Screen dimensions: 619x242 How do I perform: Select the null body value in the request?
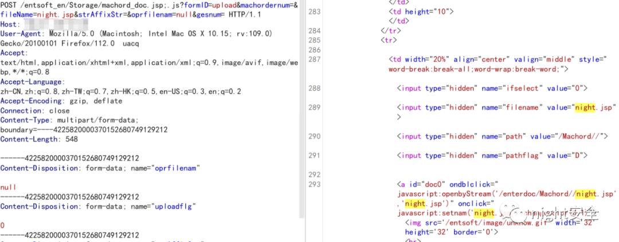coord(7,187)
